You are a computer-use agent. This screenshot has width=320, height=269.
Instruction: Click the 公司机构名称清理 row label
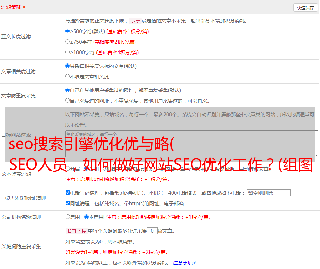[x=21, y=217]
